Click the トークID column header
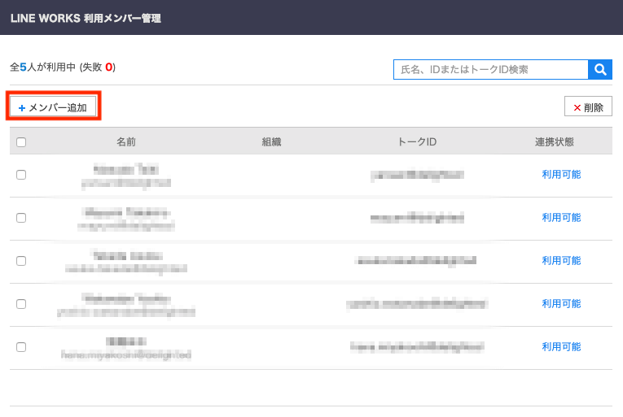Screen dimensions: 623x417 [417, 142]
